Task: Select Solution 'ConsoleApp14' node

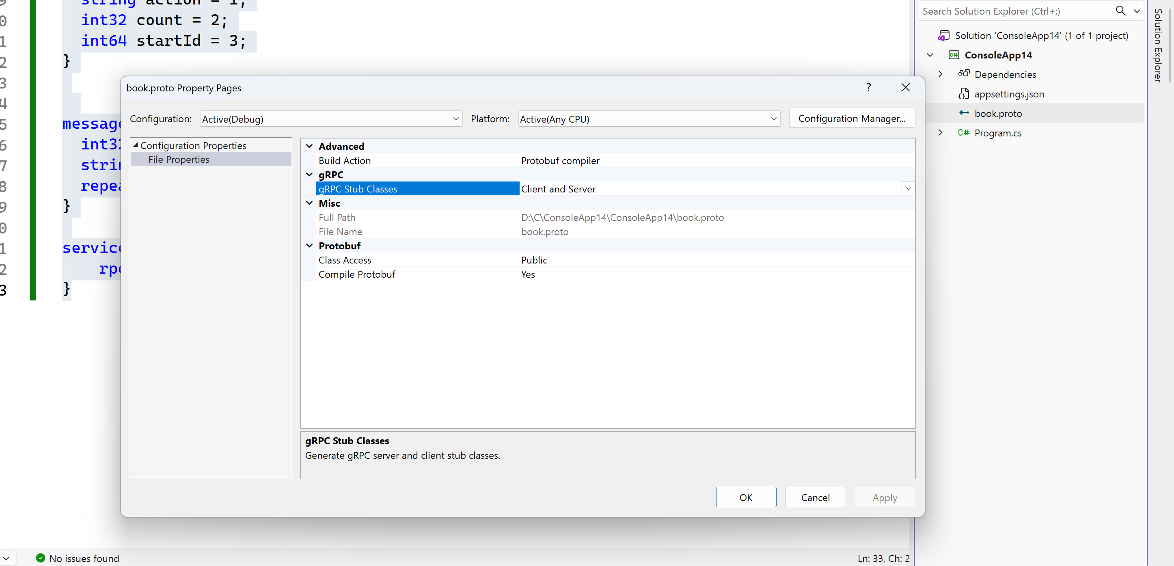Action: point(1041,36)
